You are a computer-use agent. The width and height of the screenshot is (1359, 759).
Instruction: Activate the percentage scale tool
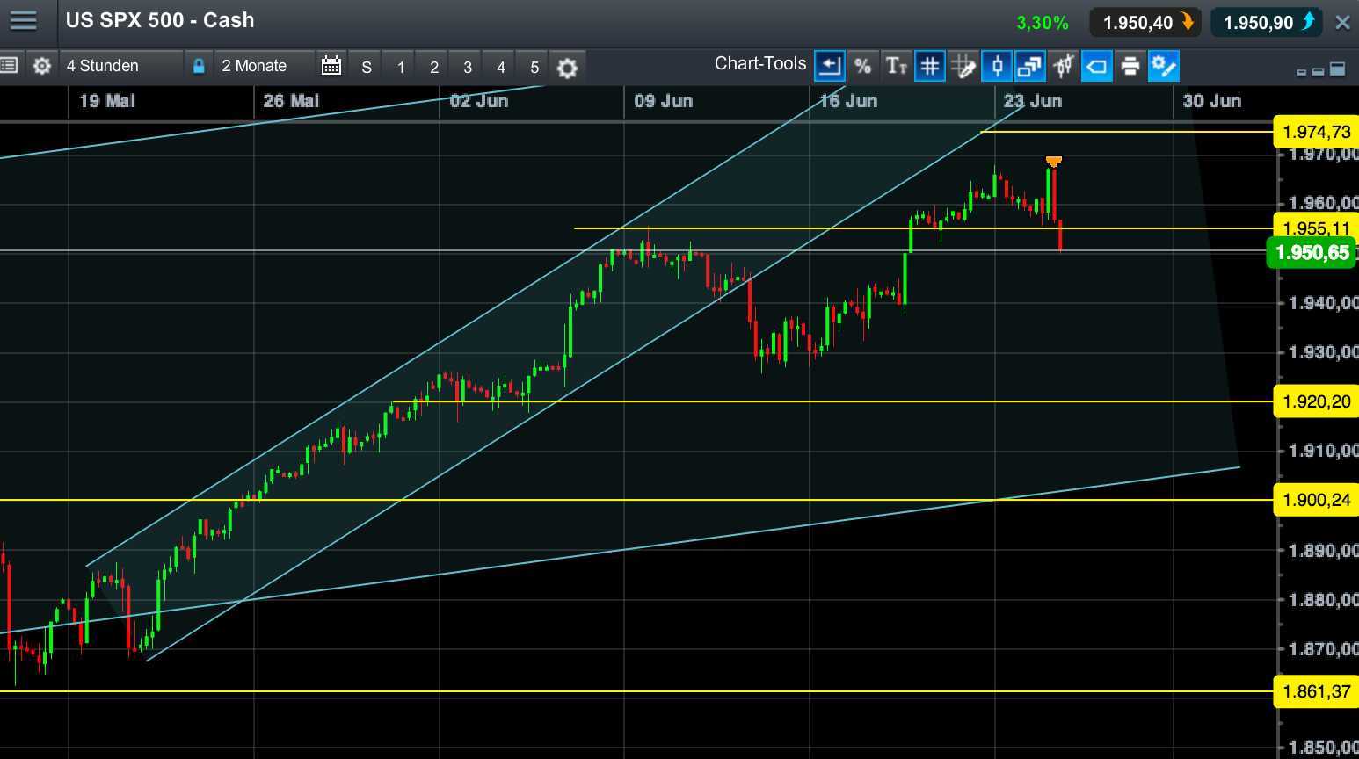pos(863,66)
